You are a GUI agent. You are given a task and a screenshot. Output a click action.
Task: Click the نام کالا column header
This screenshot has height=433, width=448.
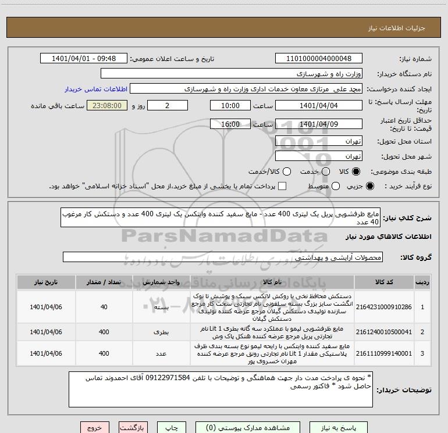click(x=272, y=282)
